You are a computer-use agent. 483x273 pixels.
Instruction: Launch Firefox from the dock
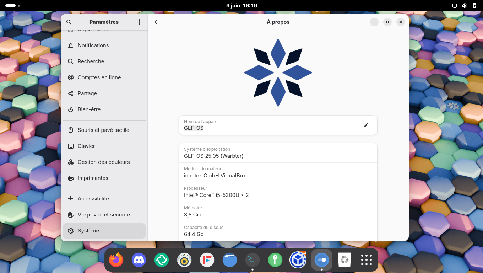[x=116, y=260]
